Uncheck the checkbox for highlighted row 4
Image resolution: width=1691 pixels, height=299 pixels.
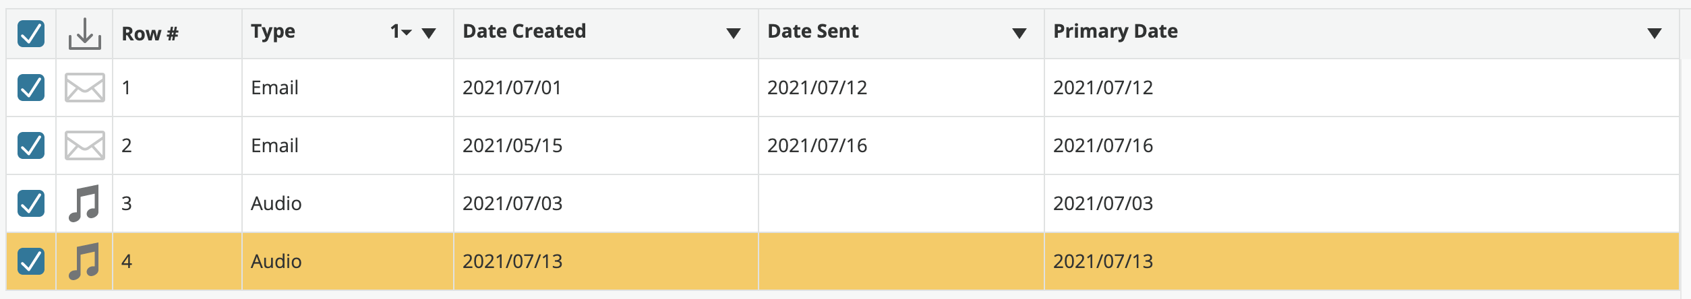[31, 261]
